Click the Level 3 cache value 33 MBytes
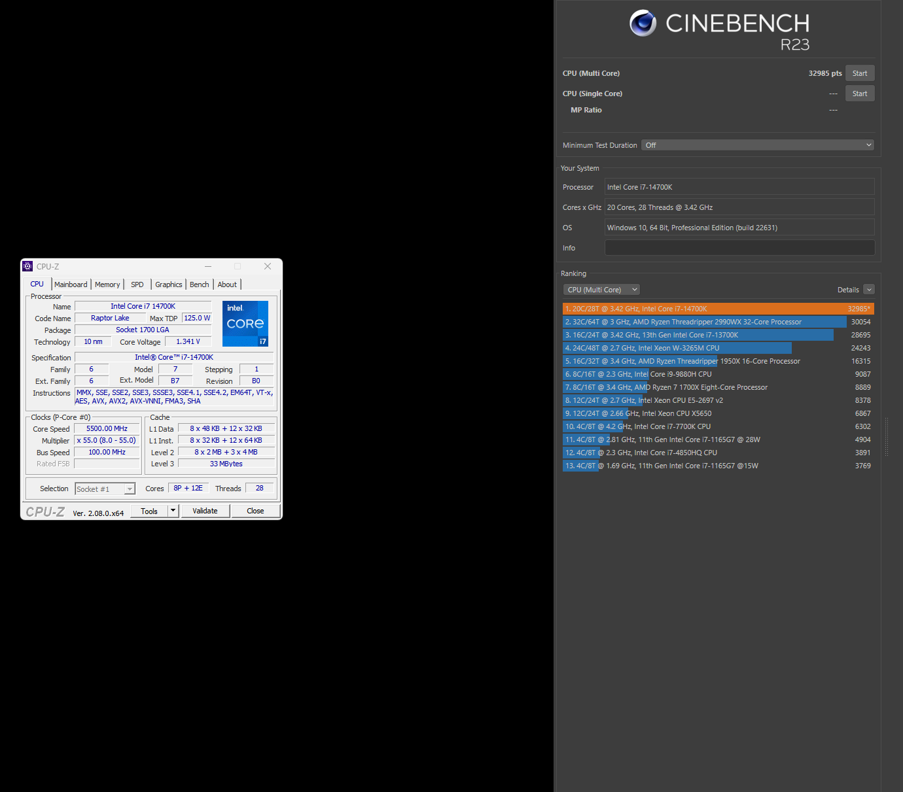The width and height of the screenshot is (903, 792). click(x=226, y=464)
